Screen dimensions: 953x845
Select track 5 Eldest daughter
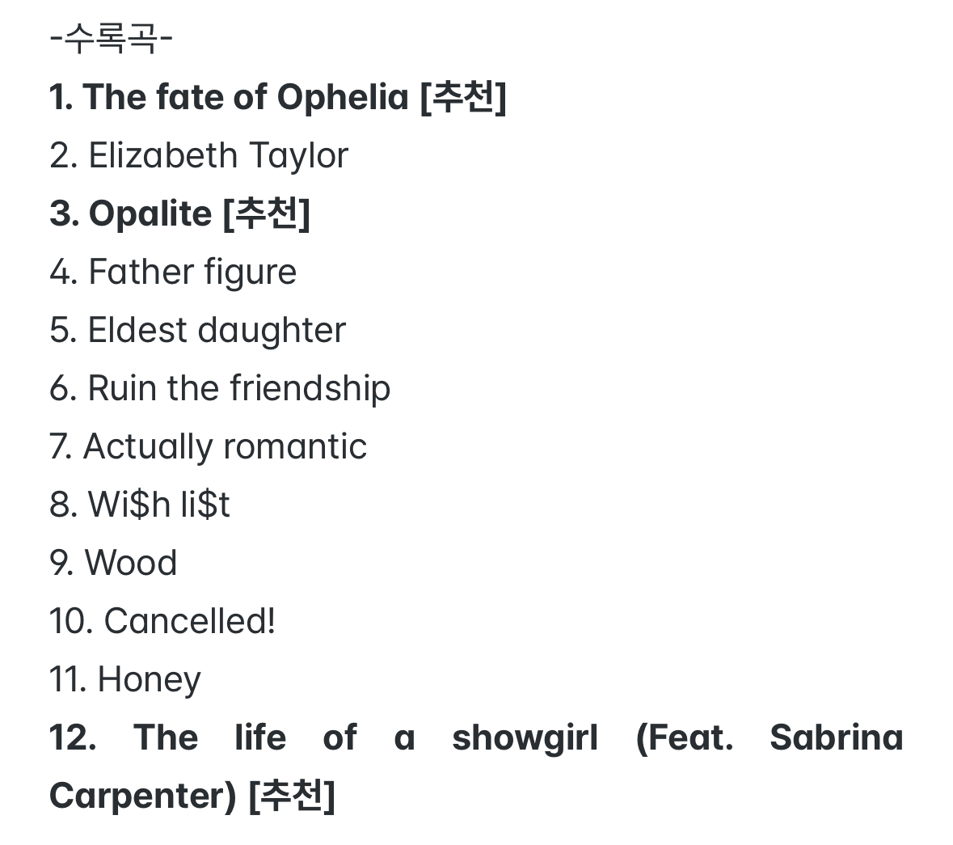tap(197, 330)
